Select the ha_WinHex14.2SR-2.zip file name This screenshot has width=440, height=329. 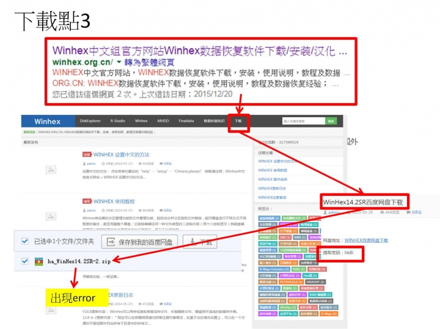pyautogui.click(x=79, y=261)
